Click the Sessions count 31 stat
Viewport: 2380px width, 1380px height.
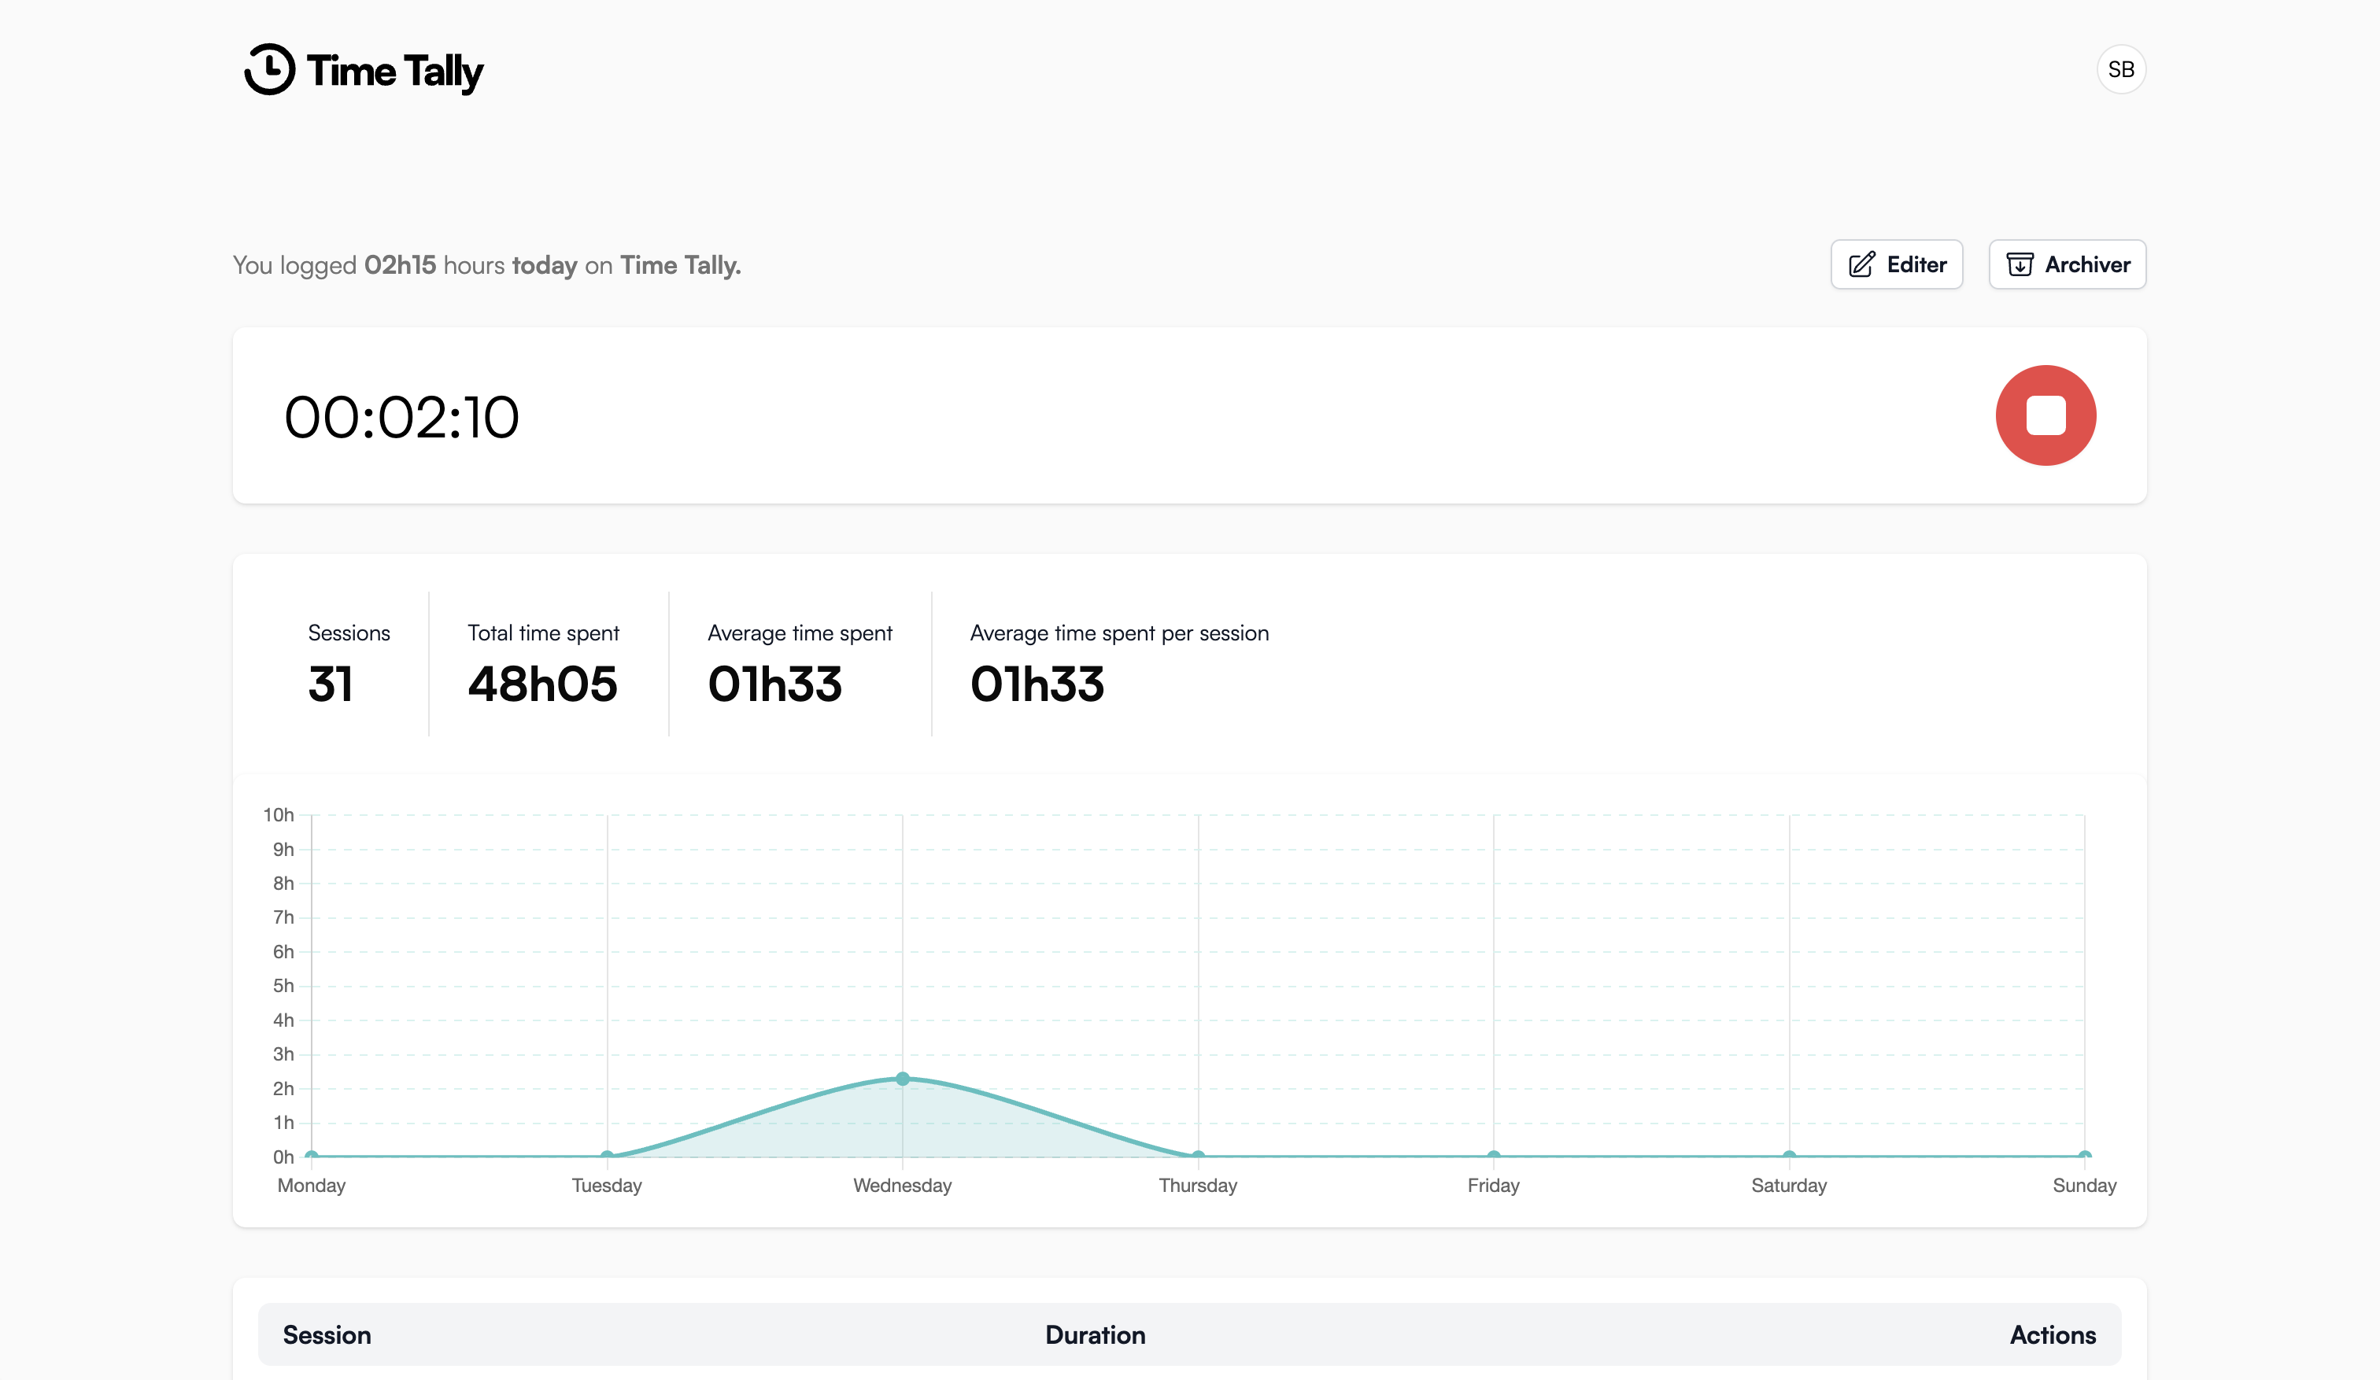click(x=331, y=684)
